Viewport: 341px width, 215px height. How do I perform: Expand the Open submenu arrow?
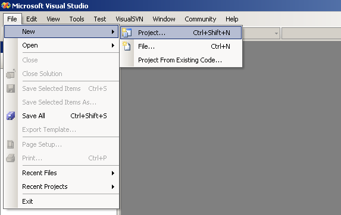113,45
